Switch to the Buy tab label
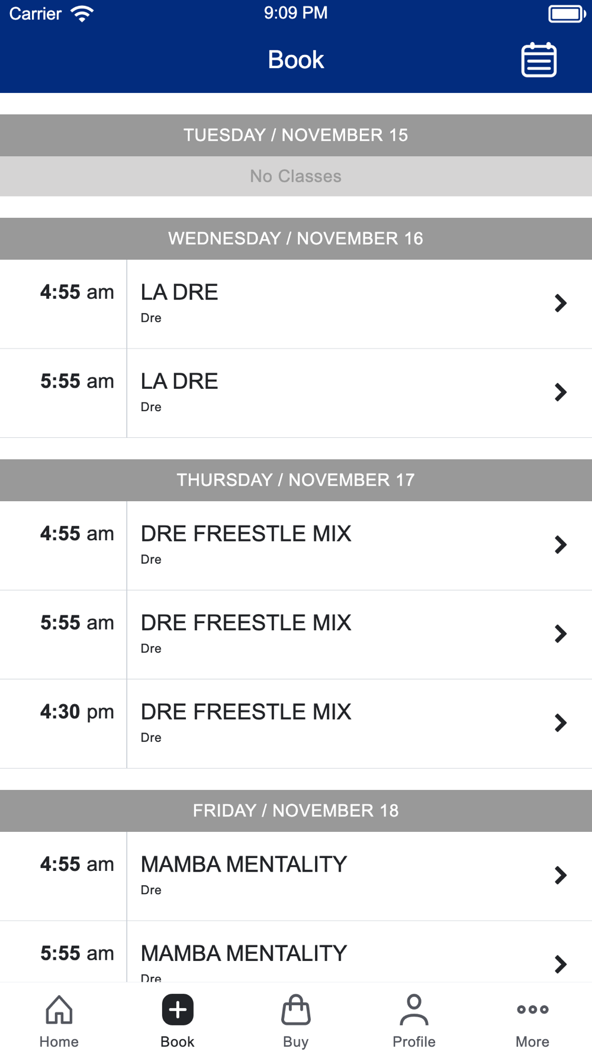This screenshot has width=592, height=1052. point(296,1041)
